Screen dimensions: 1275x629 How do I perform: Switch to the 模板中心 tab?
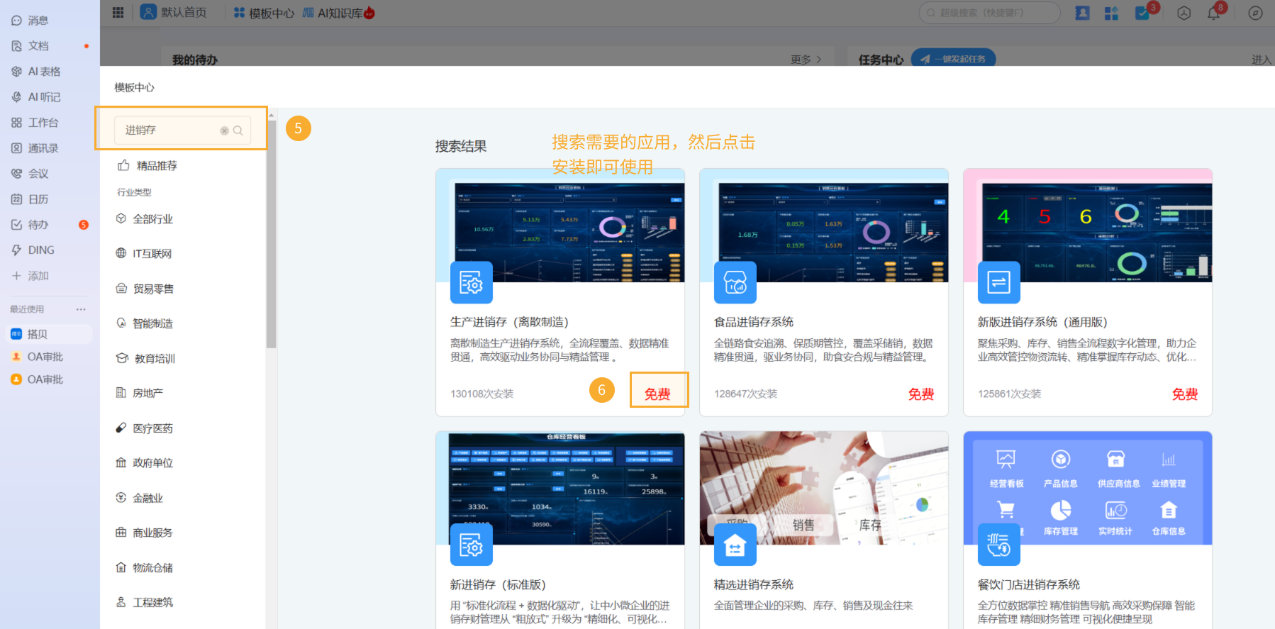point(264,13)
